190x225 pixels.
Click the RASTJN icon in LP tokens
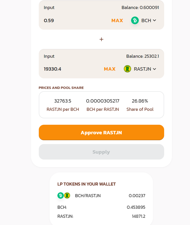67,195
